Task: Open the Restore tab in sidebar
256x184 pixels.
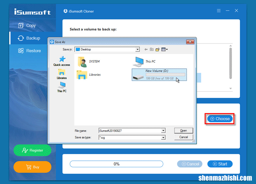Action: (x=33, y=50)
